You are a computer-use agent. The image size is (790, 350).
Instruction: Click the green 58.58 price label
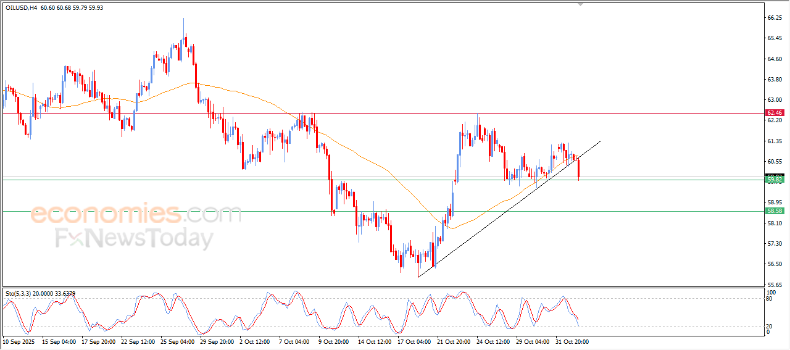[x=774, y=211]
